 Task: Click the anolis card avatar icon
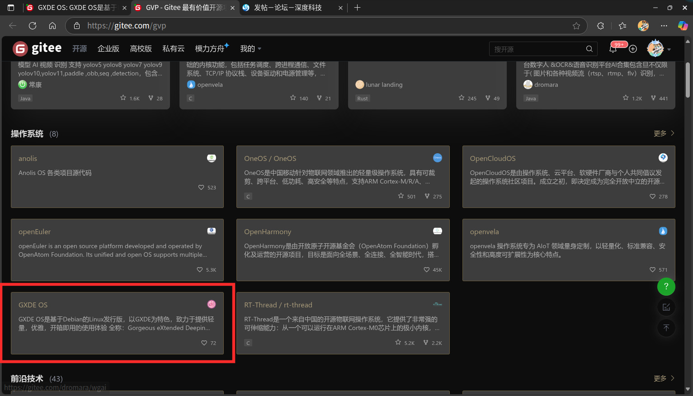click(212, 158)
